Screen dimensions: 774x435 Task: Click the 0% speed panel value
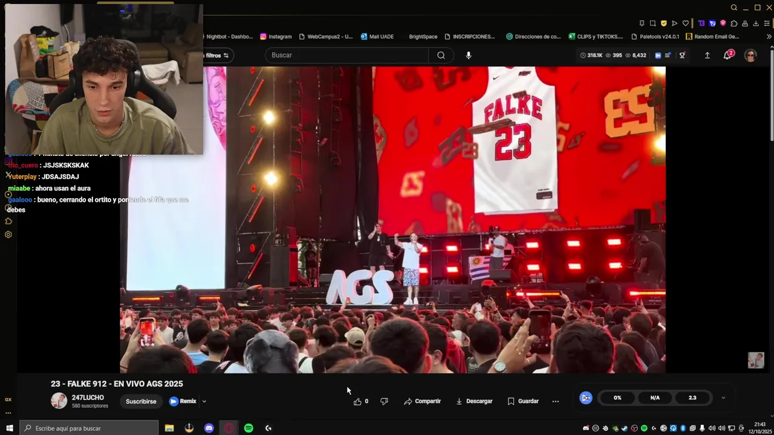tap(617, 398)
